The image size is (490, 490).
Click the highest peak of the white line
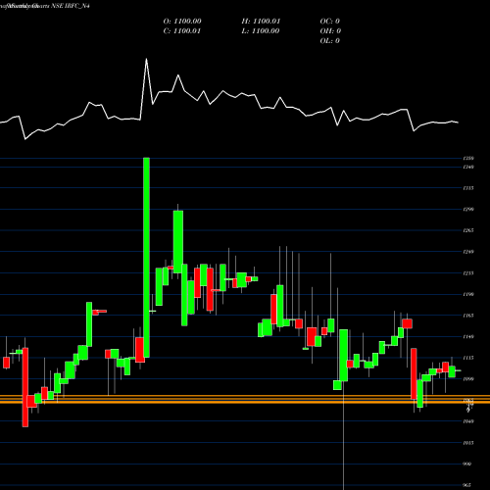click(146, 60)
